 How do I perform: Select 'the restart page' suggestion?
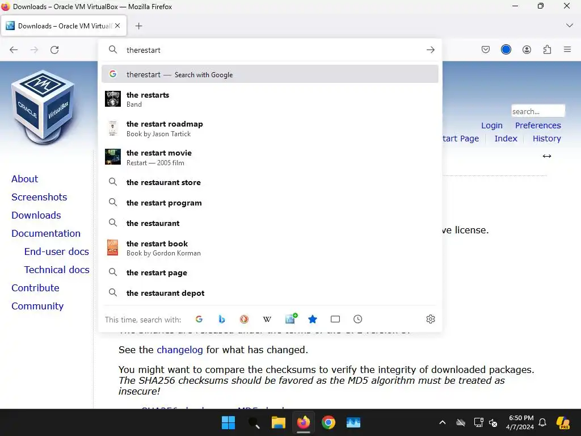click(270, 272)
